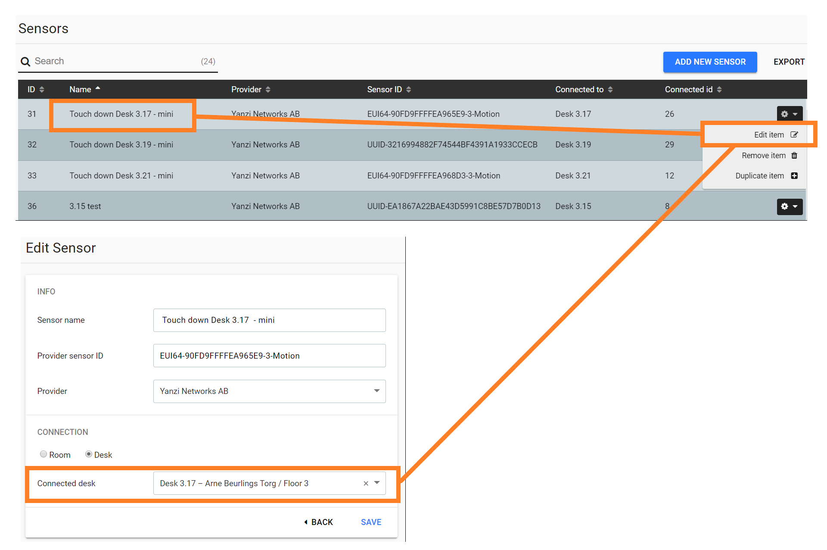Screen dimensions: 827x550
Task: Choose Duplicate item from context menu
Action: point(755,175)
